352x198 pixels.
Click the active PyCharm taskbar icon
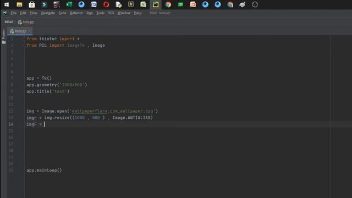point(156,4)
